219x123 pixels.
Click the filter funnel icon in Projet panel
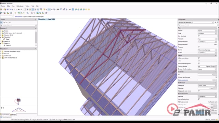10,23
